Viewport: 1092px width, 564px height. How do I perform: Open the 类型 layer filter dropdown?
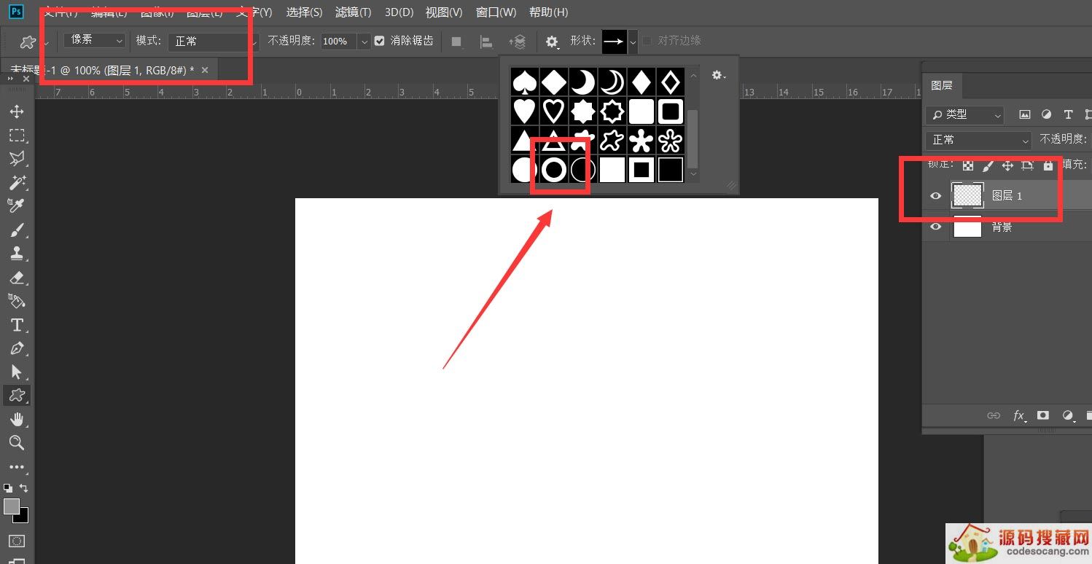coord(964,114)
